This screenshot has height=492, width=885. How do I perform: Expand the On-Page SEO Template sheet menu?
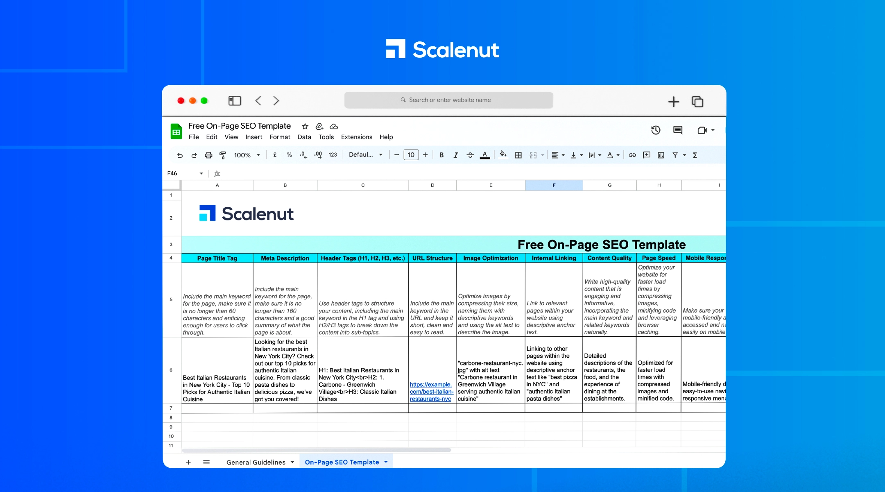click(x=385, y=462)
